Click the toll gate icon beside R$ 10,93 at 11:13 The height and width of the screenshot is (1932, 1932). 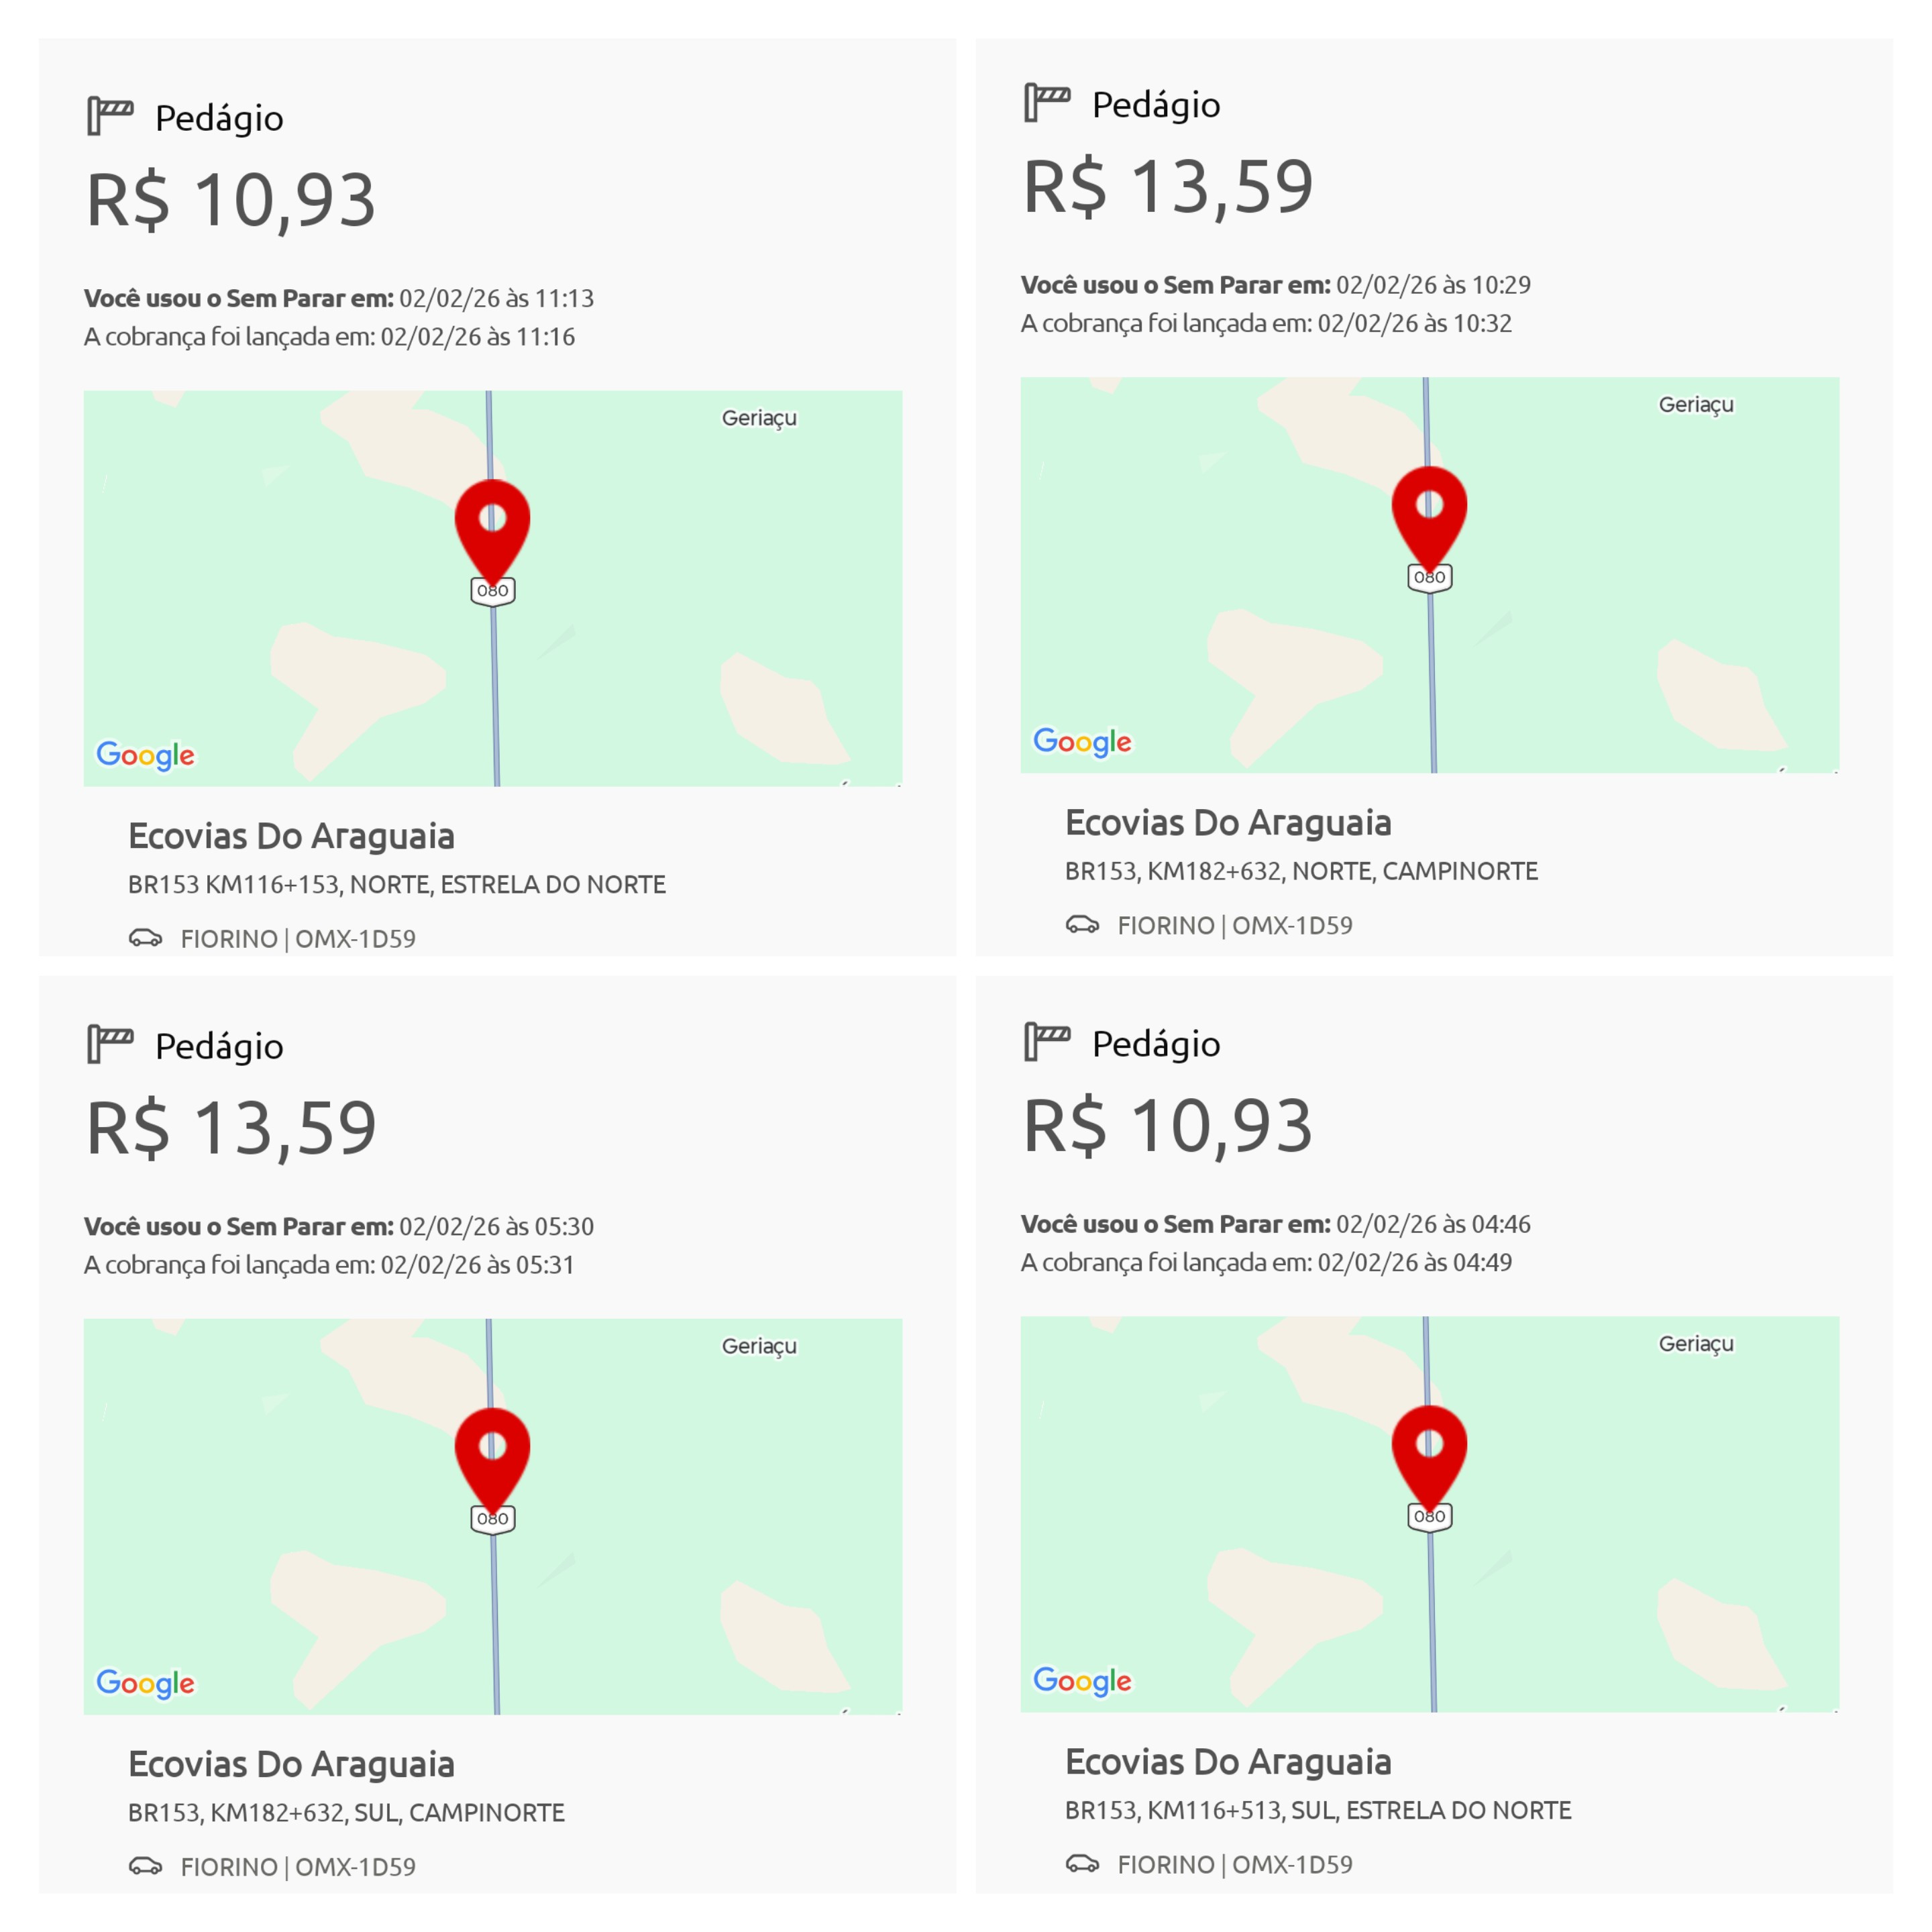pyautogui.click(x=110, y=116)
